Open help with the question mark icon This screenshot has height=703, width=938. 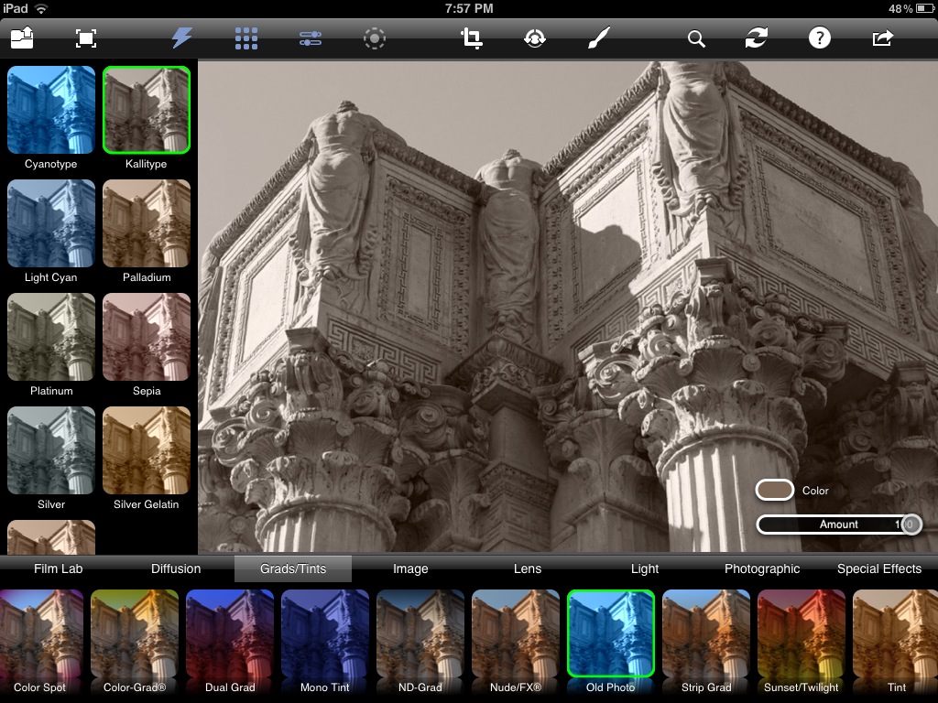(x=819, y=38)
